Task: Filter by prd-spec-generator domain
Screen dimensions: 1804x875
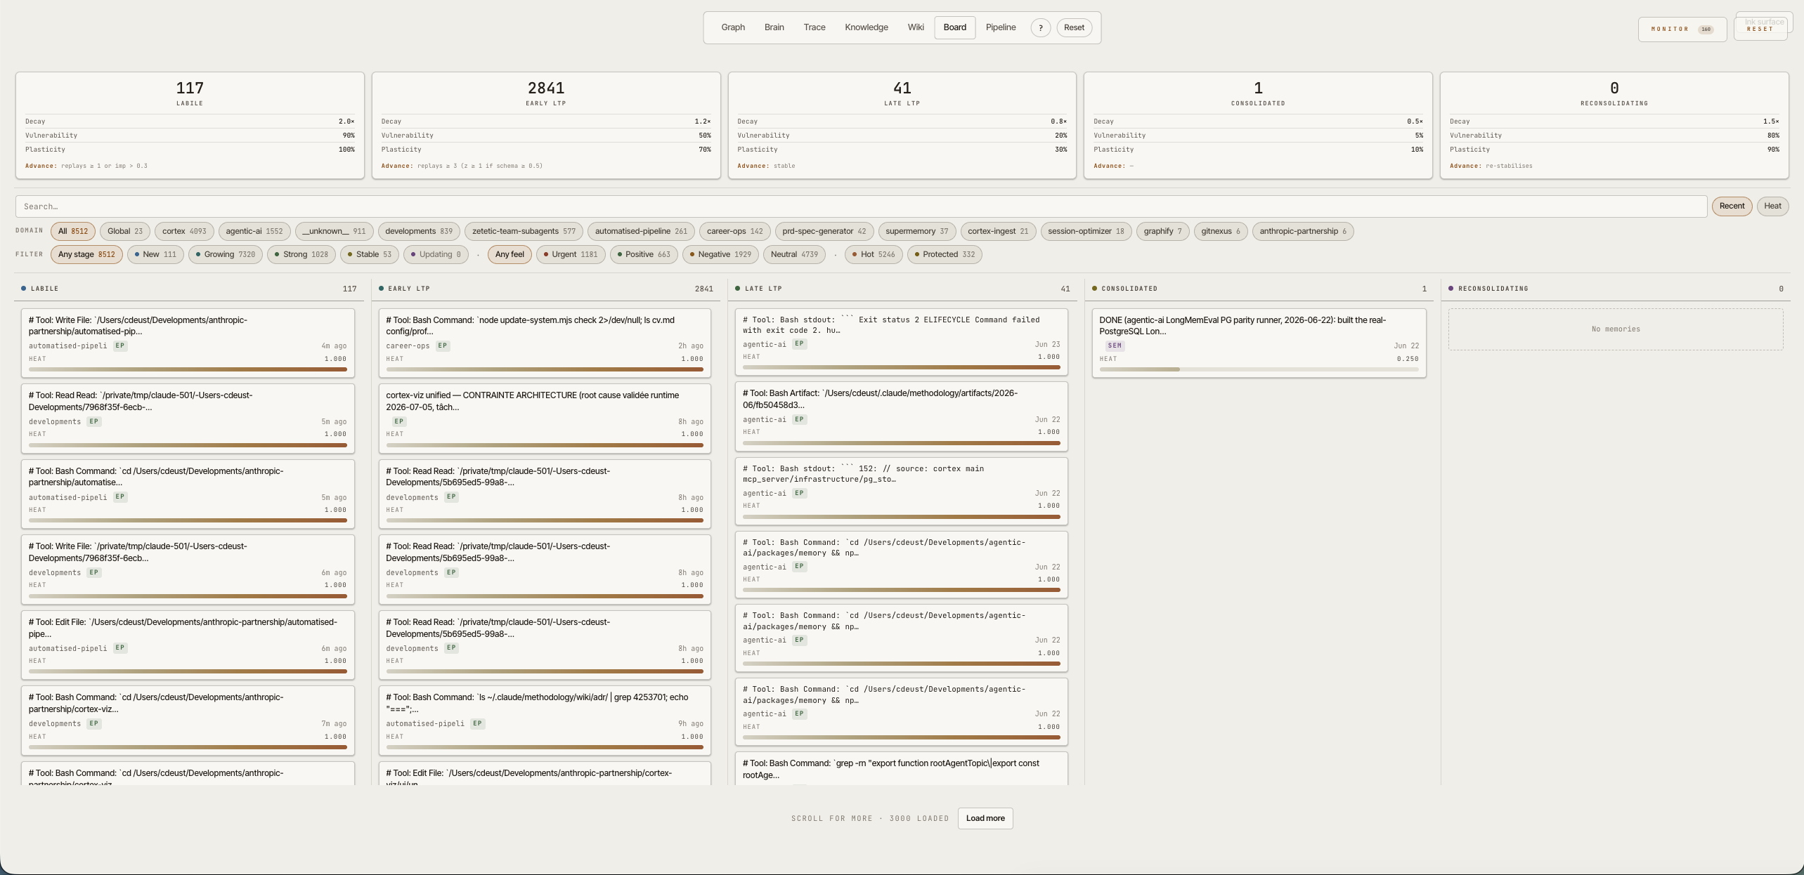Action: coord(824,231)
